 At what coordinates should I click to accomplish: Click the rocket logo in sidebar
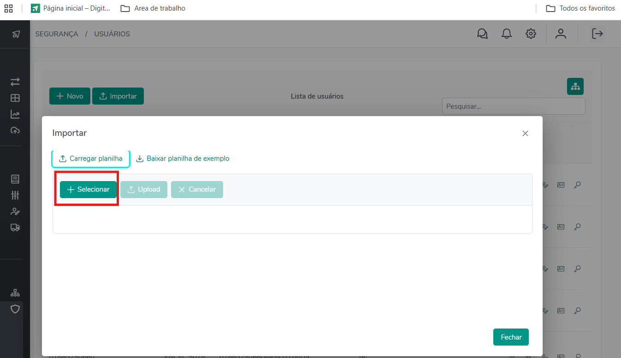point(16,34)
